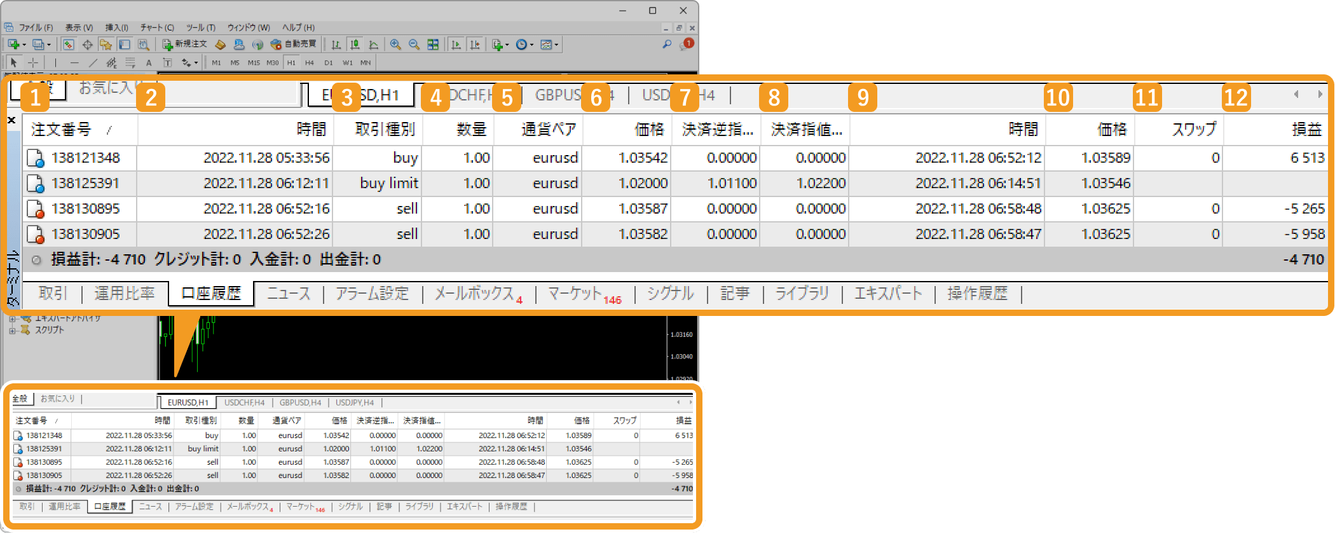Screen dimensions: 1335x534
Task: Select the text A tool
Action: [x=149, y=63]
